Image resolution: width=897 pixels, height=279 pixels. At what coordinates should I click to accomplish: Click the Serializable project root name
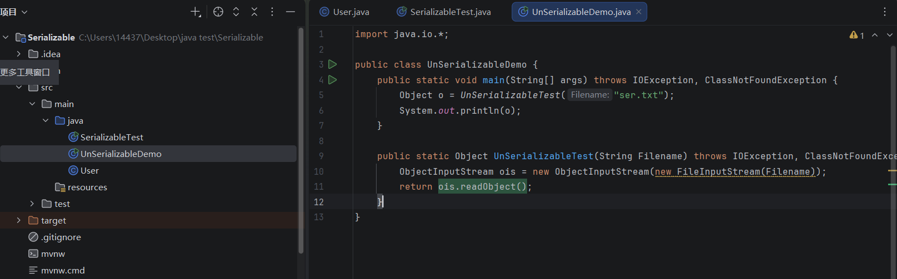tap(51, 37)
